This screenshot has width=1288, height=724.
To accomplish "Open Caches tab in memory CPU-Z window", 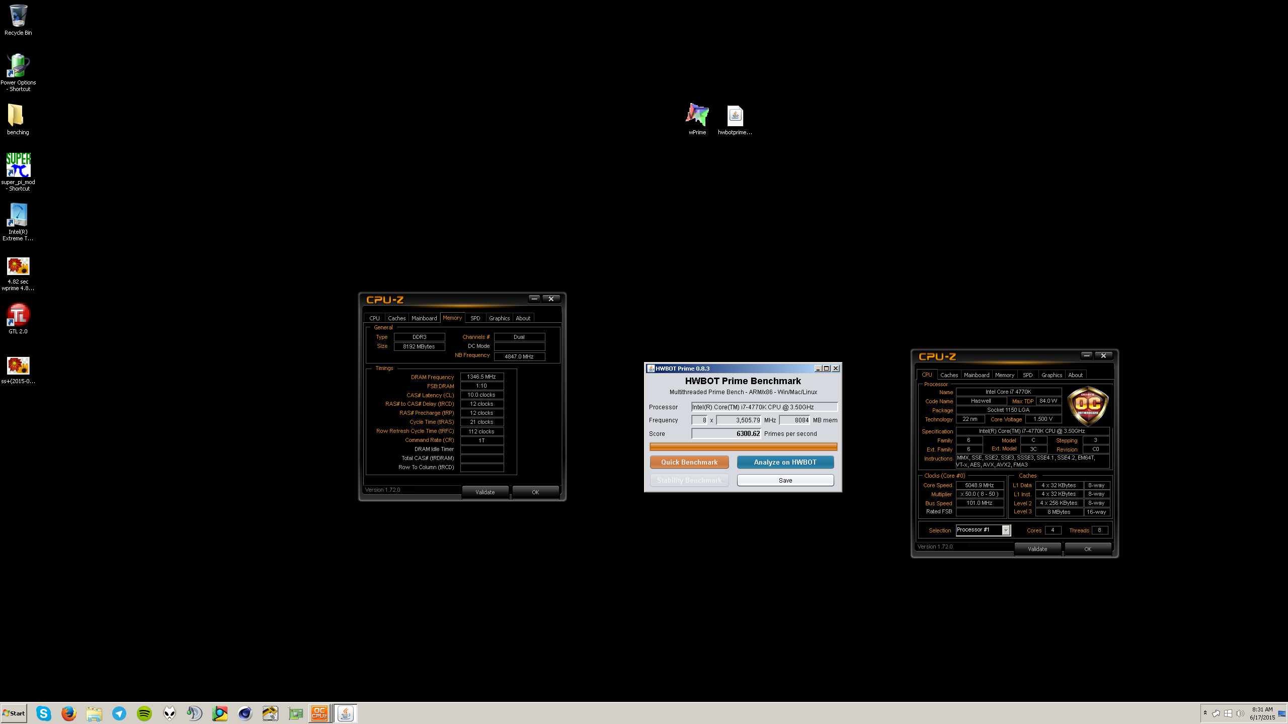I will point(396,318).
